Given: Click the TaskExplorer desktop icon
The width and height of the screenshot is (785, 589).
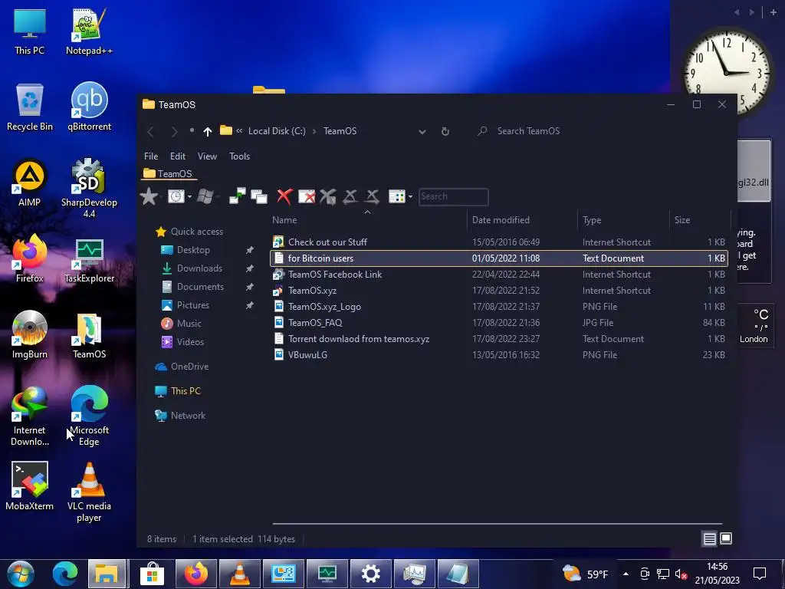Looking at the screenshot, I should click(89, 260).
